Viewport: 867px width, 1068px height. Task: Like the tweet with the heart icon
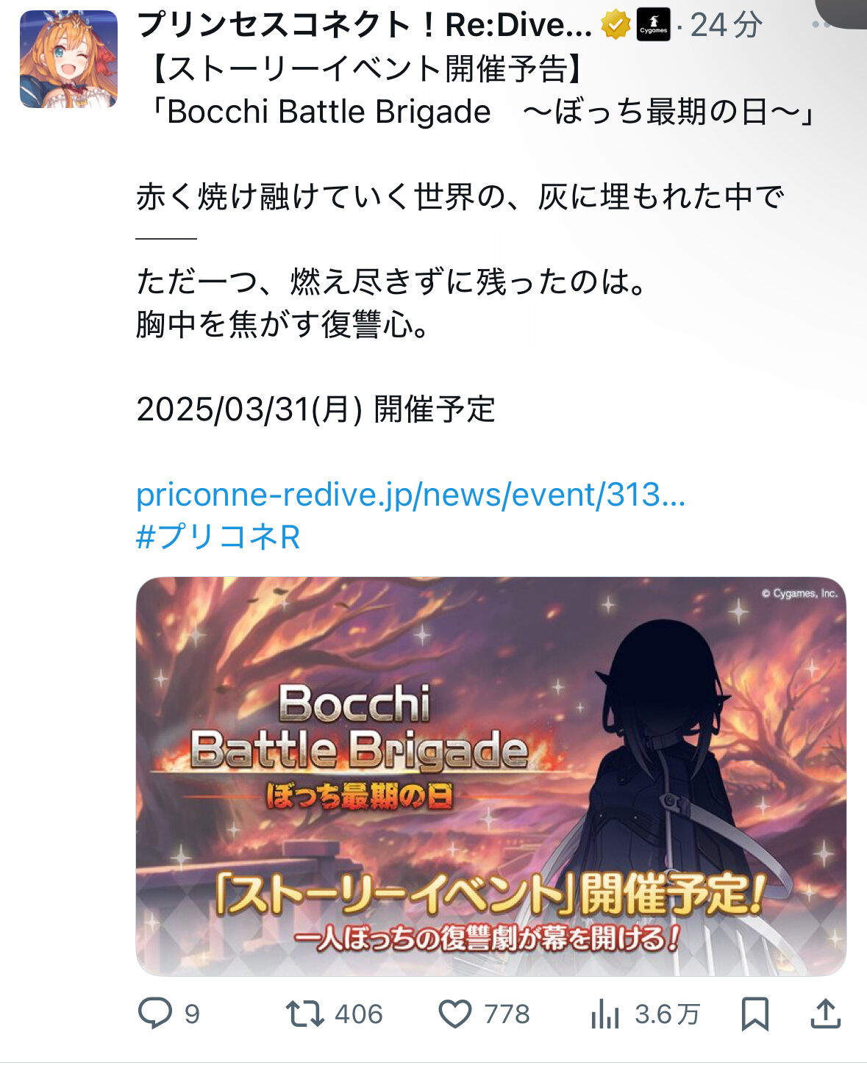point(455,1014)
